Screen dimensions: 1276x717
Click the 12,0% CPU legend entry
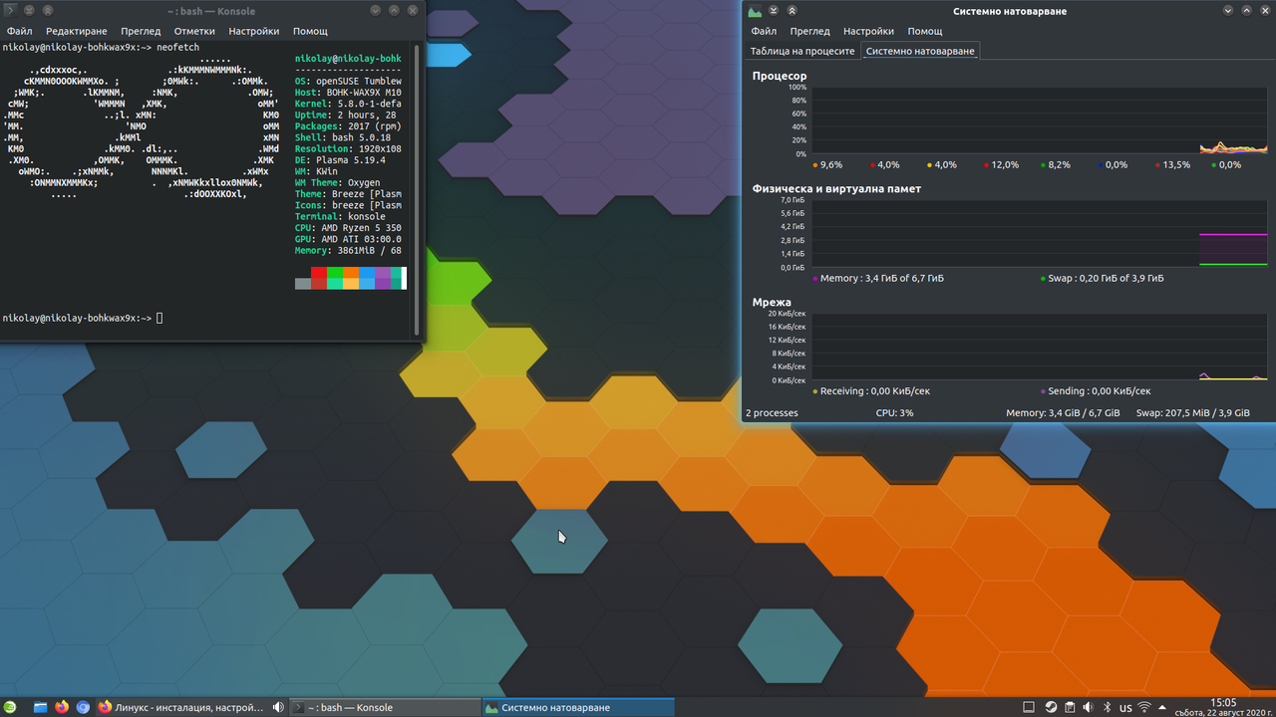(x=1002, y=165)
